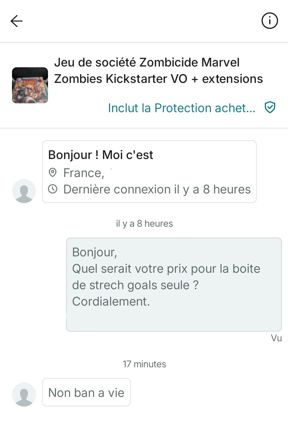
Task: Tap the Vu read status label
Action: (276, 338)
